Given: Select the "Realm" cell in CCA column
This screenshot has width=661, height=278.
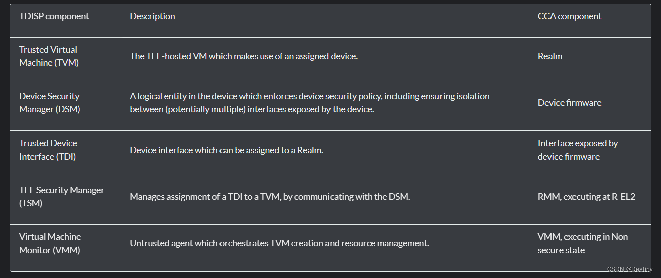Looking at the screenshot, I should point(550,56).
